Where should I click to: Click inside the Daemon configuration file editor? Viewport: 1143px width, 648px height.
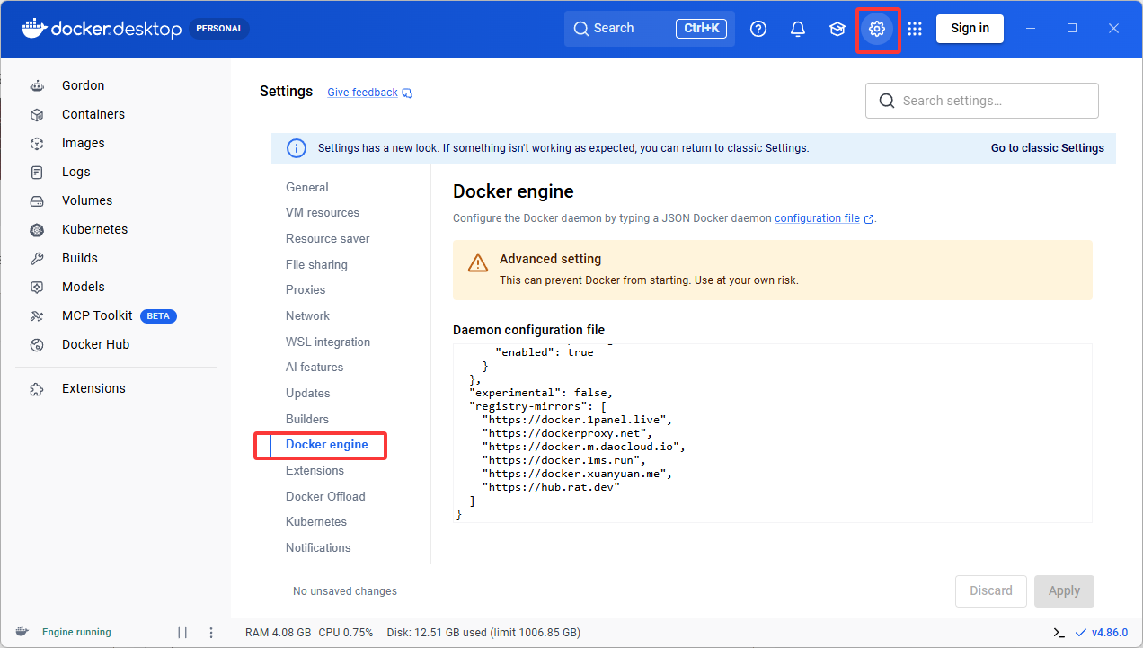(x=772, y=433)
